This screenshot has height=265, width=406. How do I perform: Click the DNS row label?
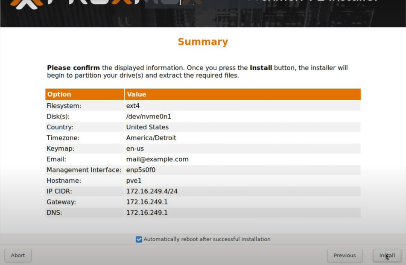[x=54, y=213]
